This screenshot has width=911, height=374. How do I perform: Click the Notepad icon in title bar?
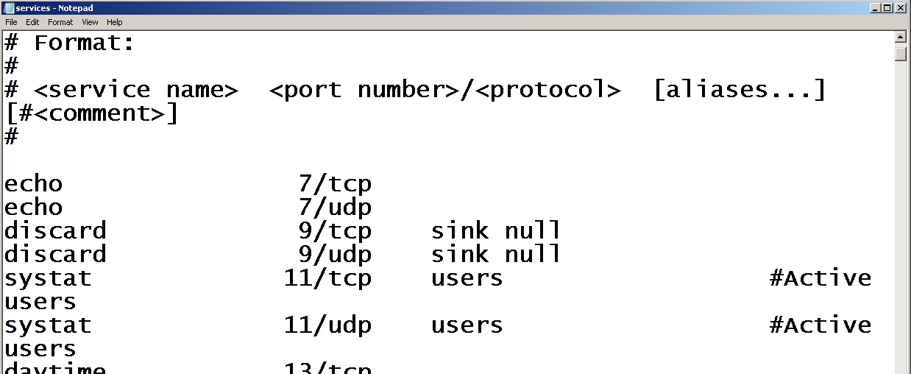[x=9, y=8]
